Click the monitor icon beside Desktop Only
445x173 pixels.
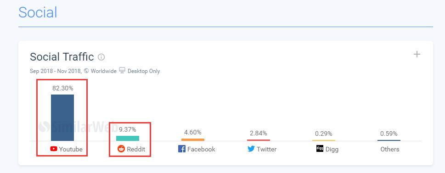click(x=122, y=71)
